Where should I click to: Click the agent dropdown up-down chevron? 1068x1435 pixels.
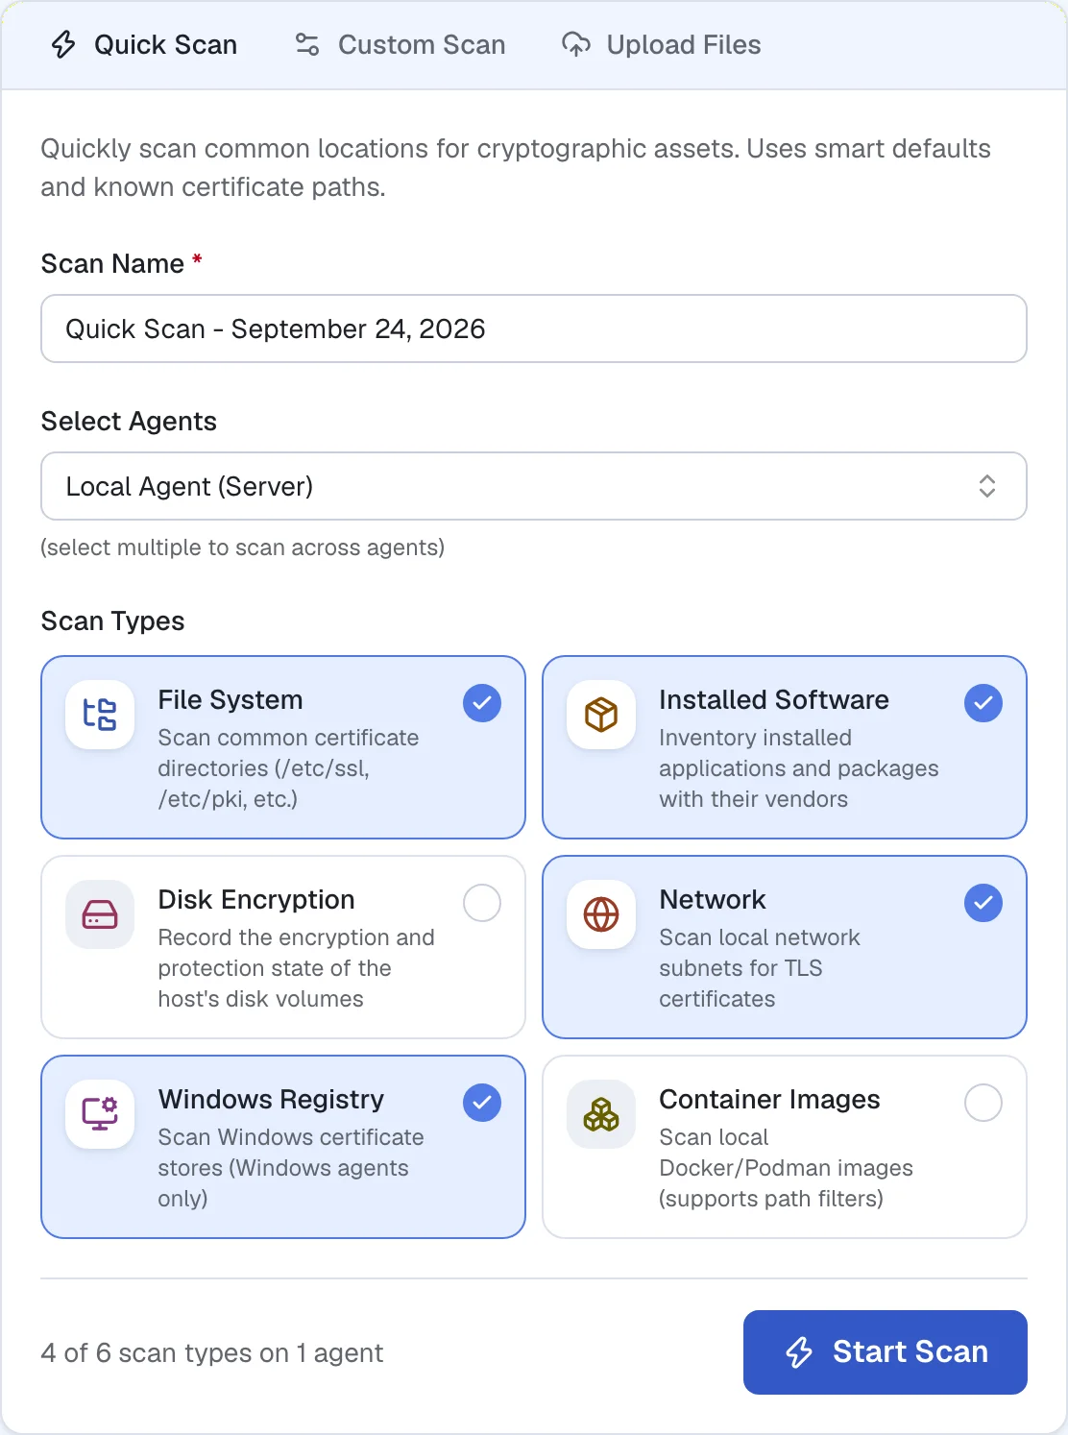coord(987,486)
